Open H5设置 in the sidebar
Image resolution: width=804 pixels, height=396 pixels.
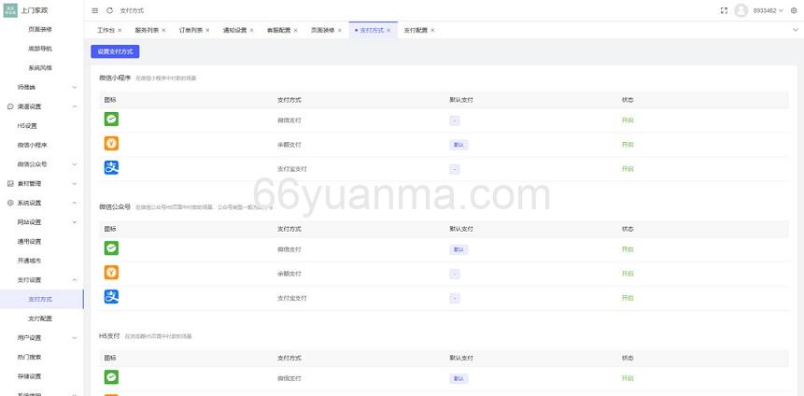tap(27, 126)
